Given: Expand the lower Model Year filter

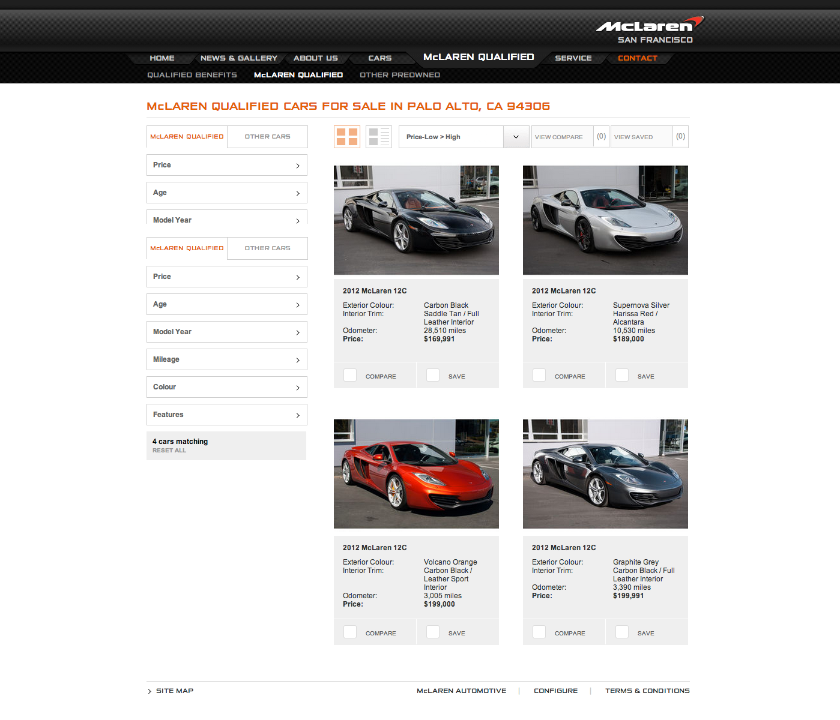Looking at the screenshot, I should 227,332.
